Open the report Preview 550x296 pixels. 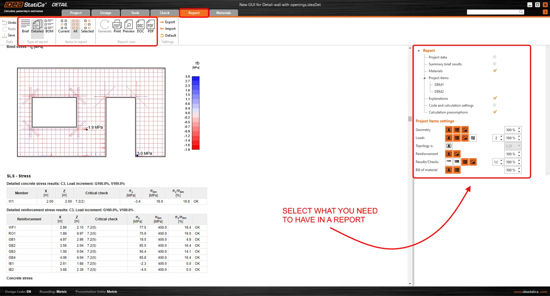[129, 26]
